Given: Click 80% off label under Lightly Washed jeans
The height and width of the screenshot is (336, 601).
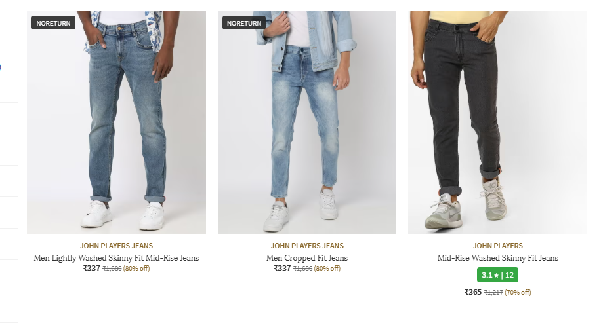Looking at the screenshot, I should click(136, 269).
